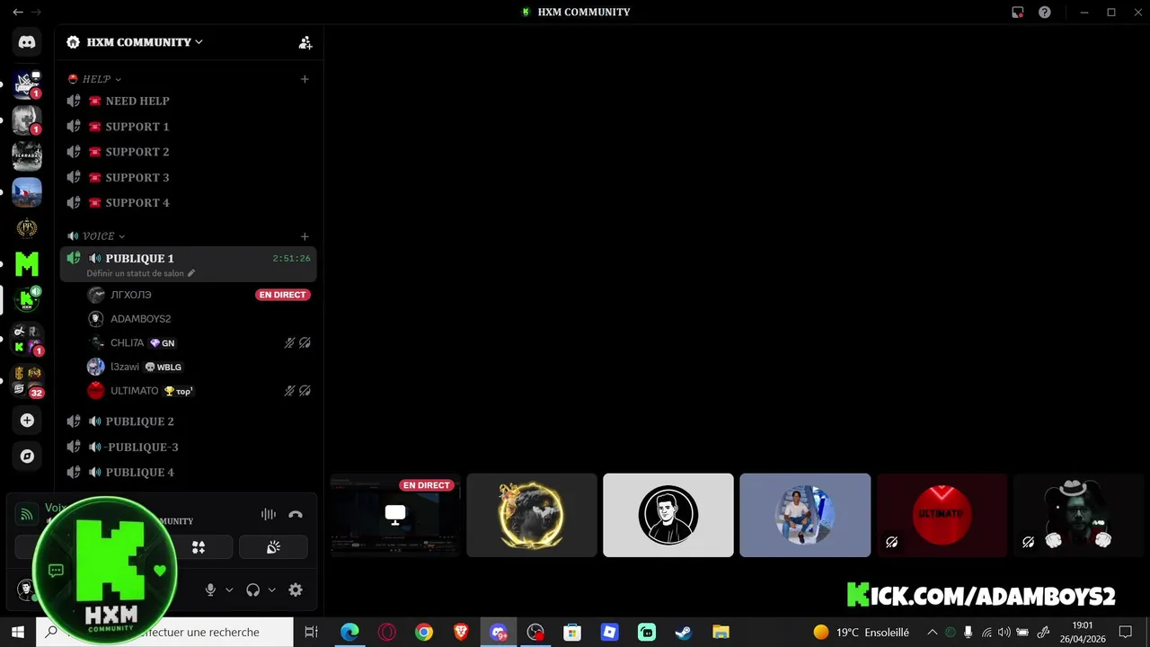The width and height of the screenshot is (1150, 647).
Task: Join SUPPORT 3 voice channel
Action: coord(189,177)
